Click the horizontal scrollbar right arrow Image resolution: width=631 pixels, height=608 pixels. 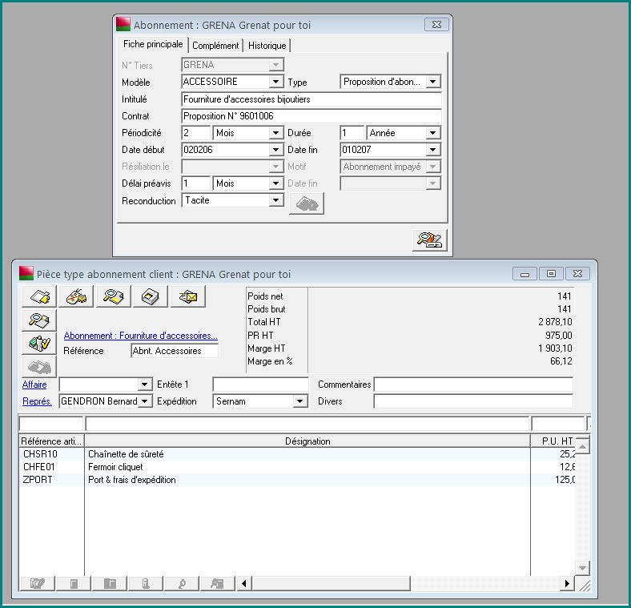(567, 583)
